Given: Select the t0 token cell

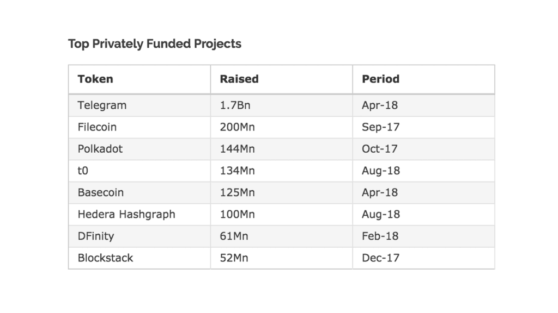Looking at the screenshot, I should (83, 171).
